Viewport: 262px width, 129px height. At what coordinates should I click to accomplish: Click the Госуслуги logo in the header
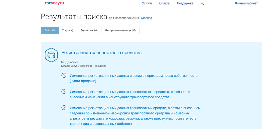click(x=54, y=3)
